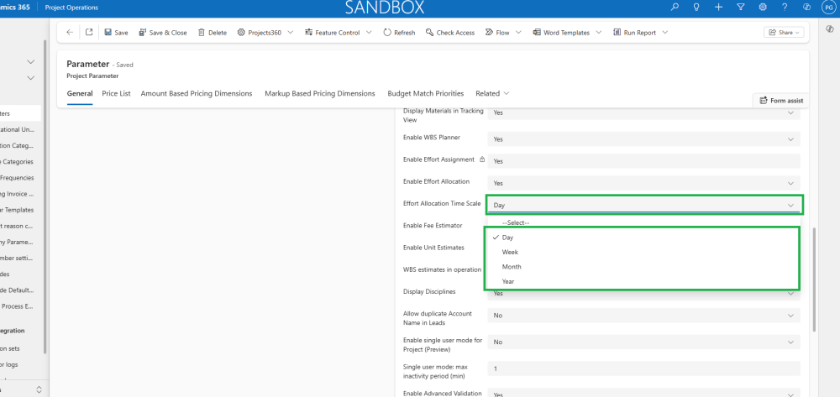Open the settings gear icon
This screenshot has width=840, height=397.
(763, 7)
